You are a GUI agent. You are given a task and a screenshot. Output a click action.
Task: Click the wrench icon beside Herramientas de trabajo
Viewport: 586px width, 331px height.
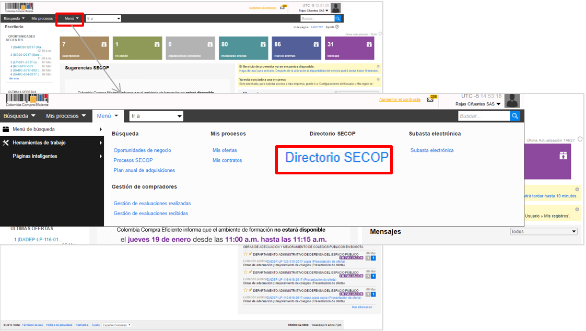coord(6,143)
